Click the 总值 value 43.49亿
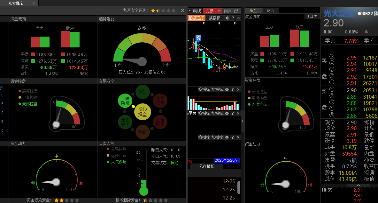The image size is (378, 203). (x=348, y=179)
